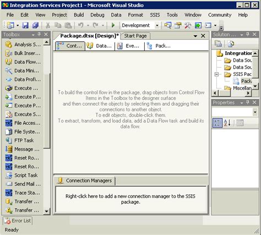This screenshot has width=261, height=235.
Task: Open the SSIS menu
Action: [x=155, y=15]
